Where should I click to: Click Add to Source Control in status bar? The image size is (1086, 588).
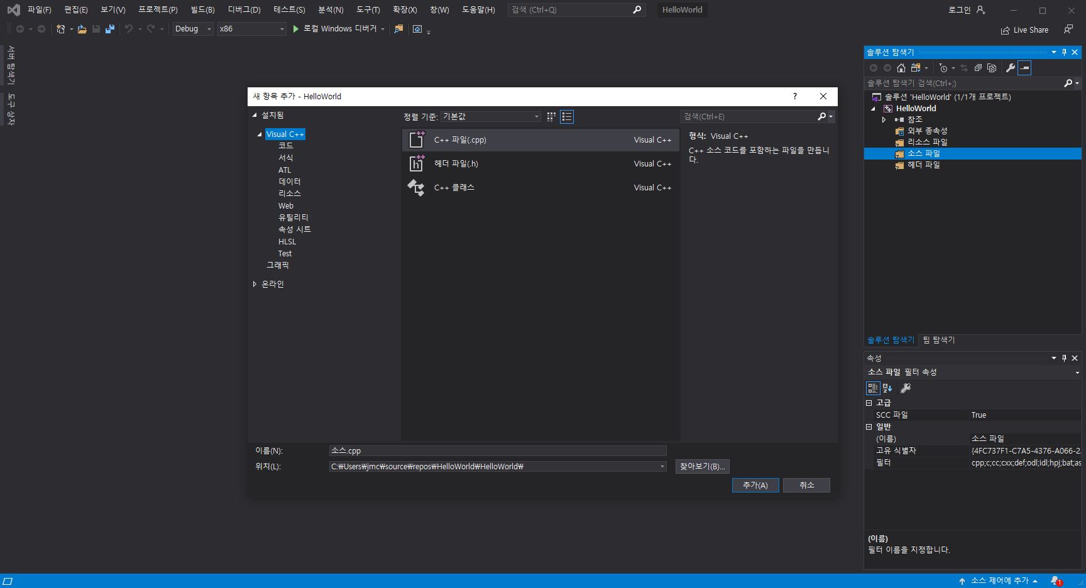point(998,581)
